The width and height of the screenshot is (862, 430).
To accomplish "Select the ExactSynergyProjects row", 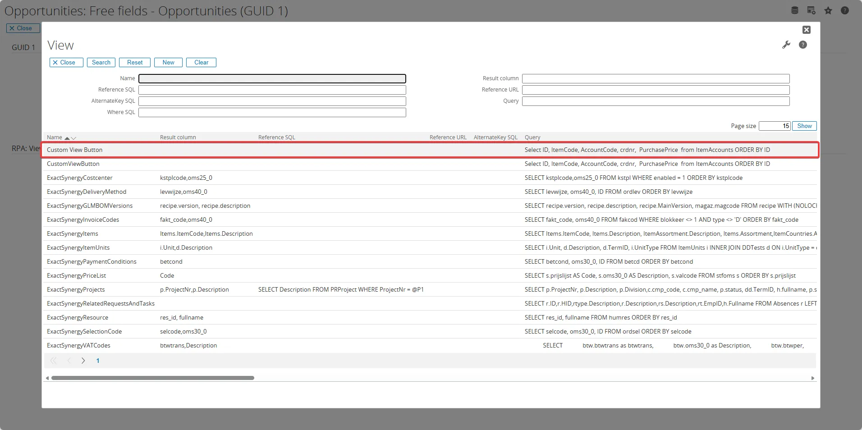I will (x=76, y=290).
